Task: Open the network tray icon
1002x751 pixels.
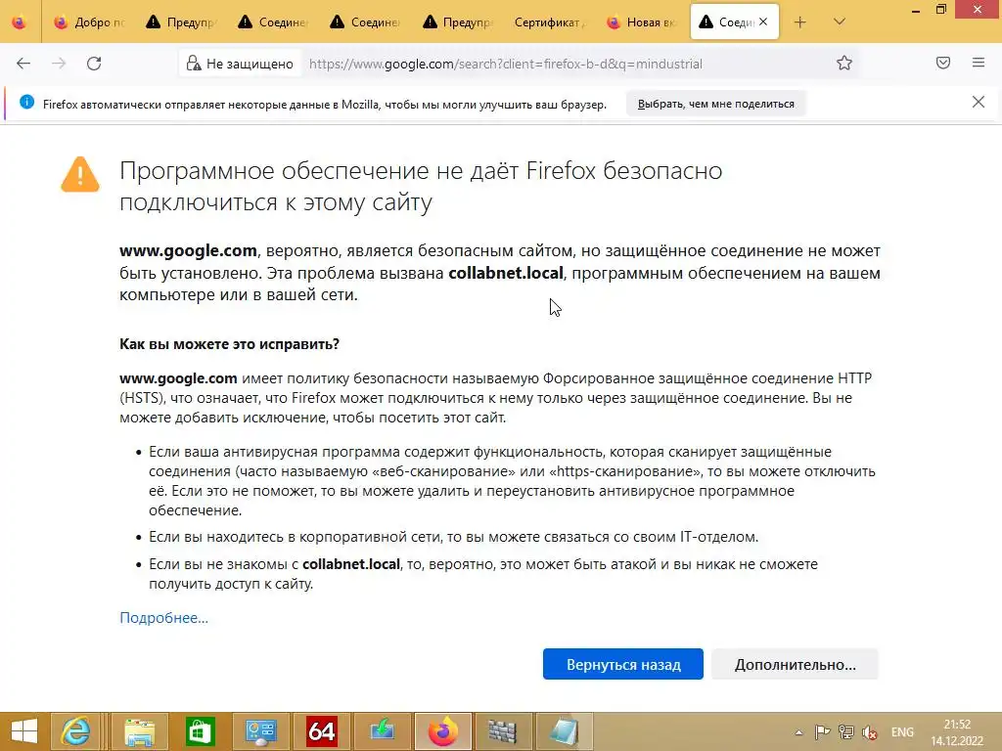Action: point(846,731)
